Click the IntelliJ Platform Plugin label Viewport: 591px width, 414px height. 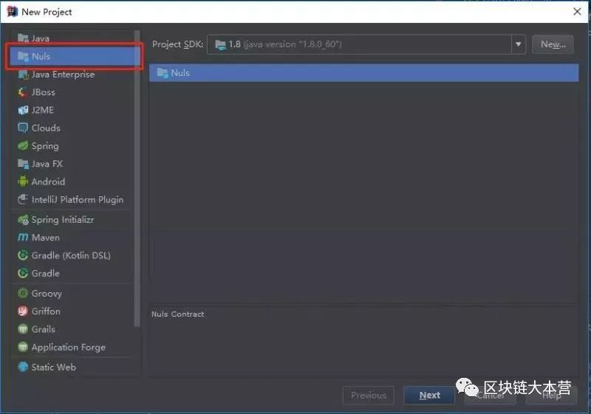[x=78, y=199]
